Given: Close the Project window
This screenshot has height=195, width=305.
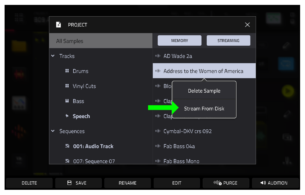Looking at the screenshot, I should [x=247, y=25].
